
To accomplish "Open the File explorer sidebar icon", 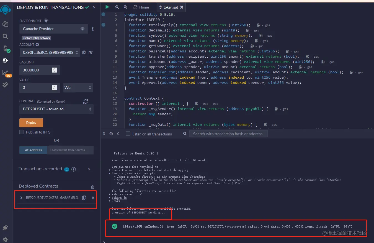I will (5, 24).
